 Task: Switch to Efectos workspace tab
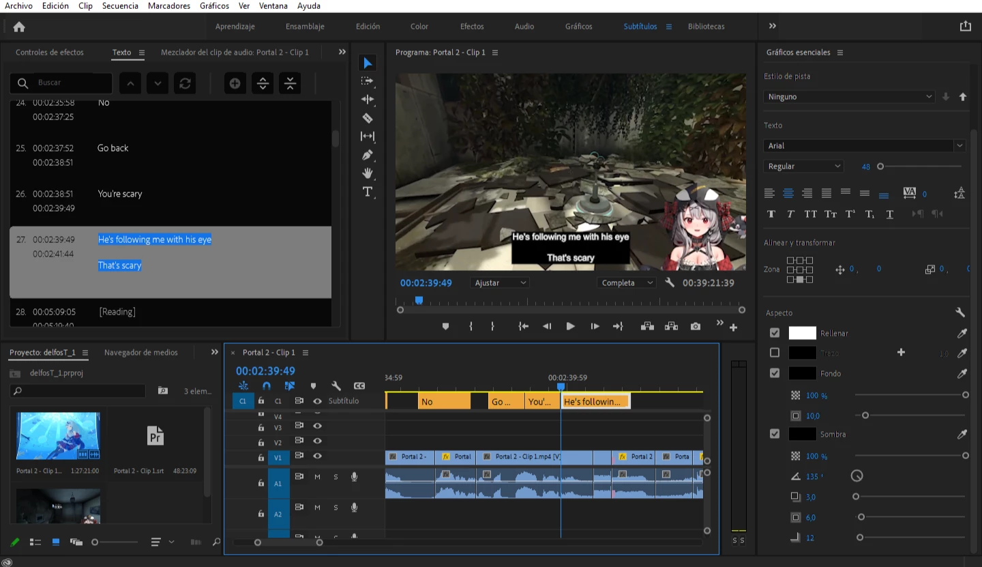472,27
